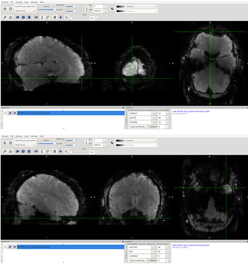Screen dimensions: 248x264
Task: Toggle sagittal canvas in top window
Action: [17, 17]
